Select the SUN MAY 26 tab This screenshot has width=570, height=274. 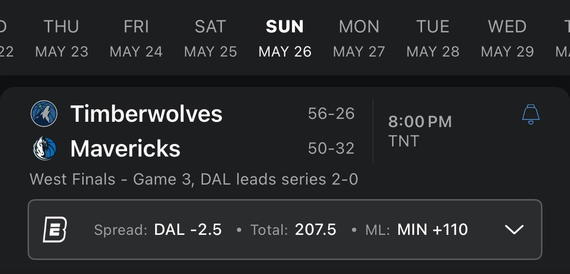click(x=285, y=39)
